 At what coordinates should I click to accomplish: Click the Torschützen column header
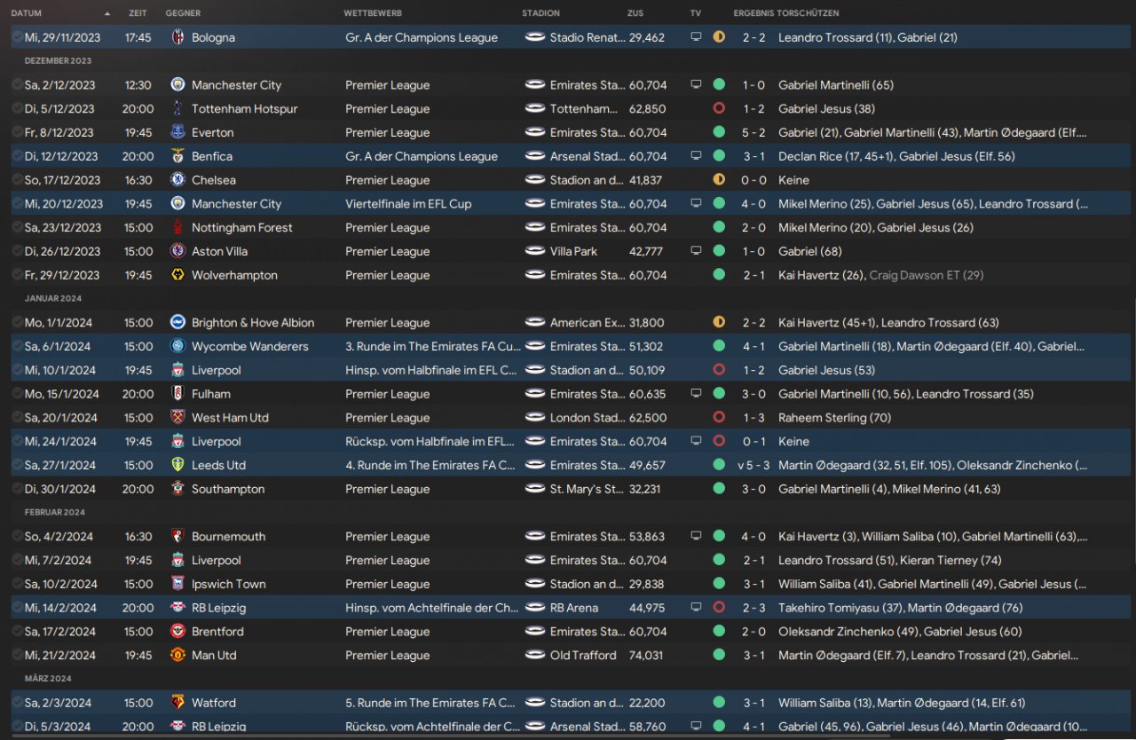coord(809,13)
